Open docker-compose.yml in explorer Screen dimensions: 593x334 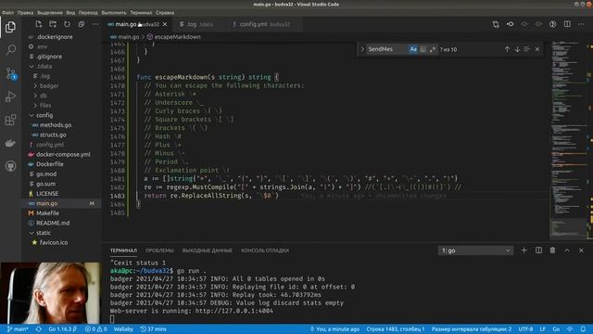pyautogui.click(x=63, y=155)
